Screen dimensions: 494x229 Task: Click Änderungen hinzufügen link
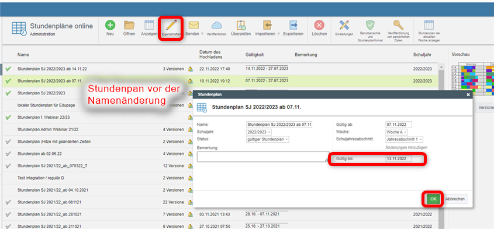[x=406, y=147]
